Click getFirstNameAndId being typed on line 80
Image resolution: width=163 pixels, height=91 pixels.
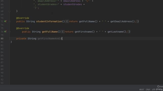pyautogui.click(x=50, y=39)
